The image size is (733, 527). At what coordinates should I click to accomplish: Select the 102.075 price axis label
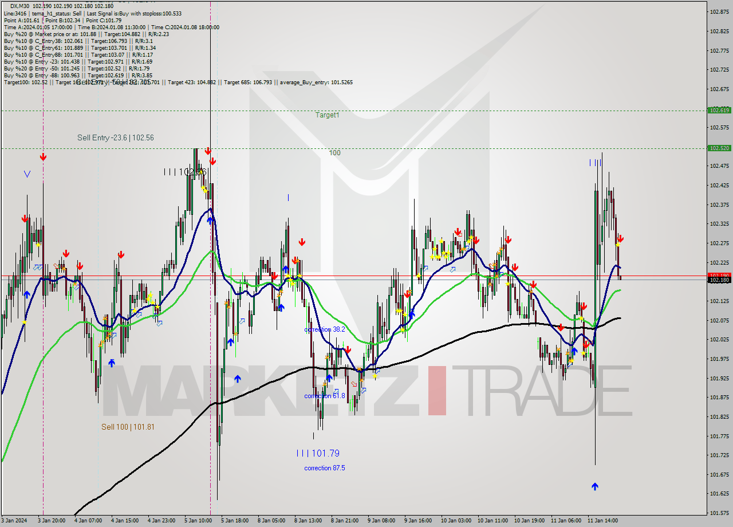point(719,320)
